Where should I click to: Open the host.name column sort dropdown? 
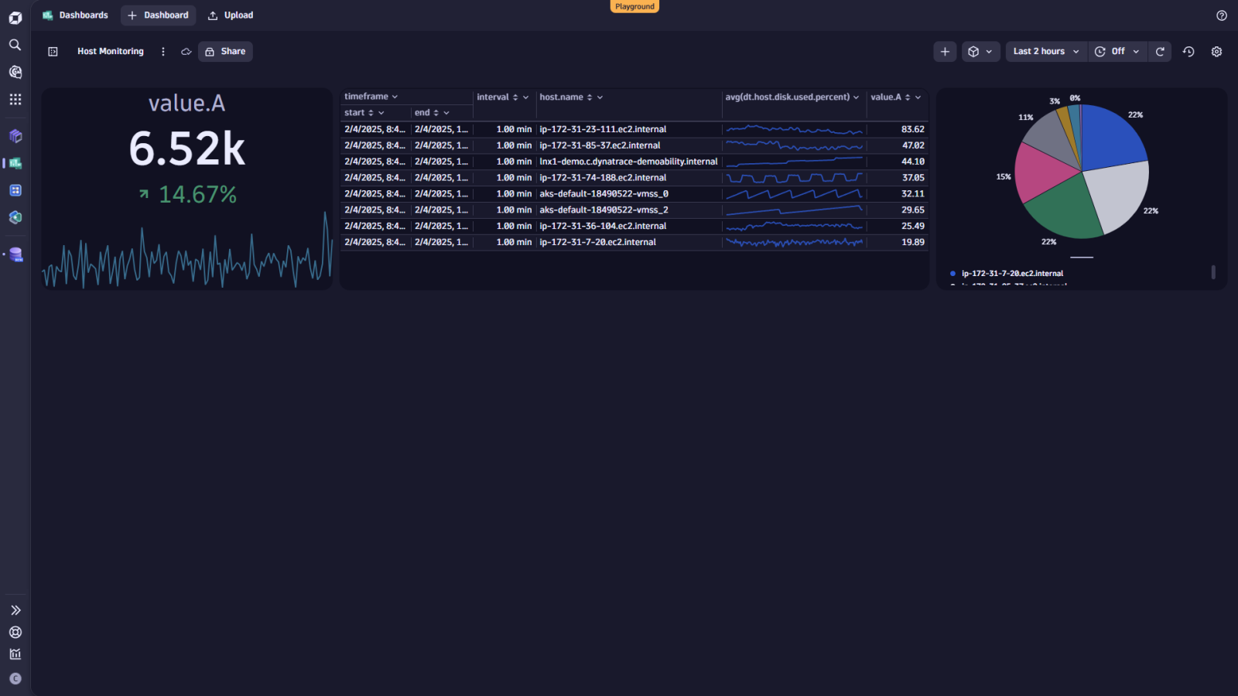600,97
